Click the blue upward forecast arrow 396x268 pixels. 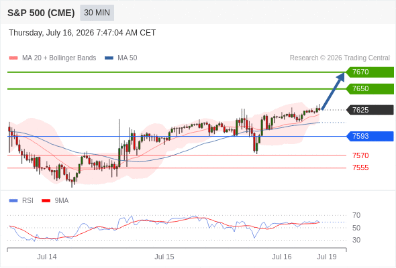[333, 91]
